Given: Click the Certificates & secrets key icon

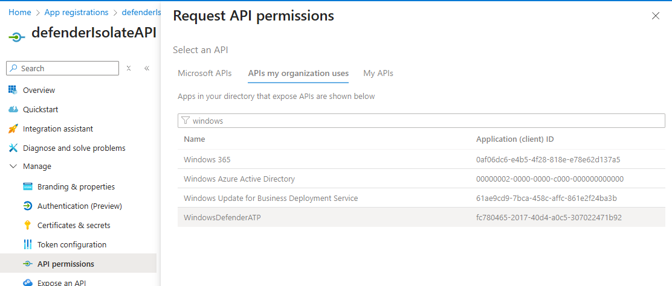Looking at the screenshot, I should (27, 225).
